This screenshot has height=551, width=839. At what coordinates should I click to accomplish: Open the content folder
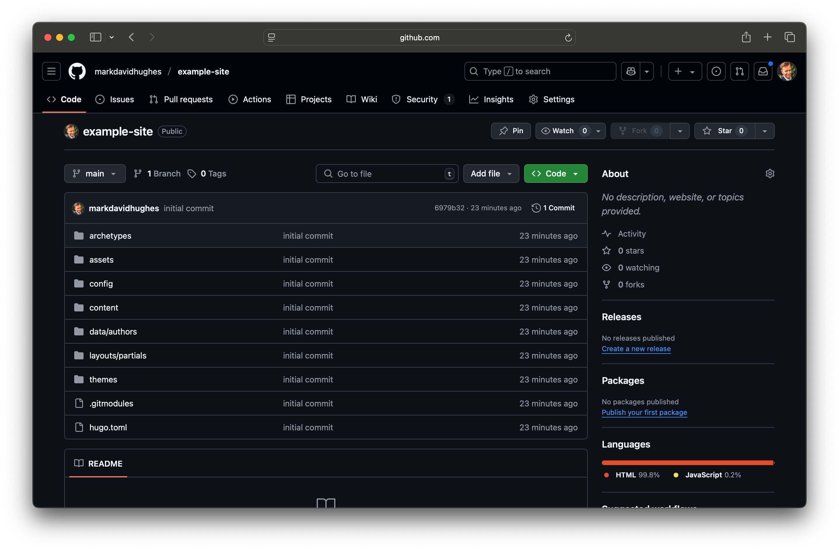[x=104, y=307]
